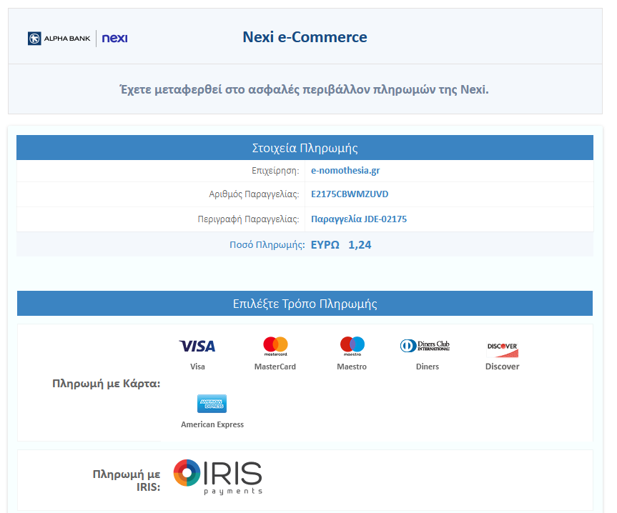Image resolution: width=617 pixels, height=513 pixels.
Task: Click the order description Παραγγελία JDE-02175
Action: click(x=359, y=219)
